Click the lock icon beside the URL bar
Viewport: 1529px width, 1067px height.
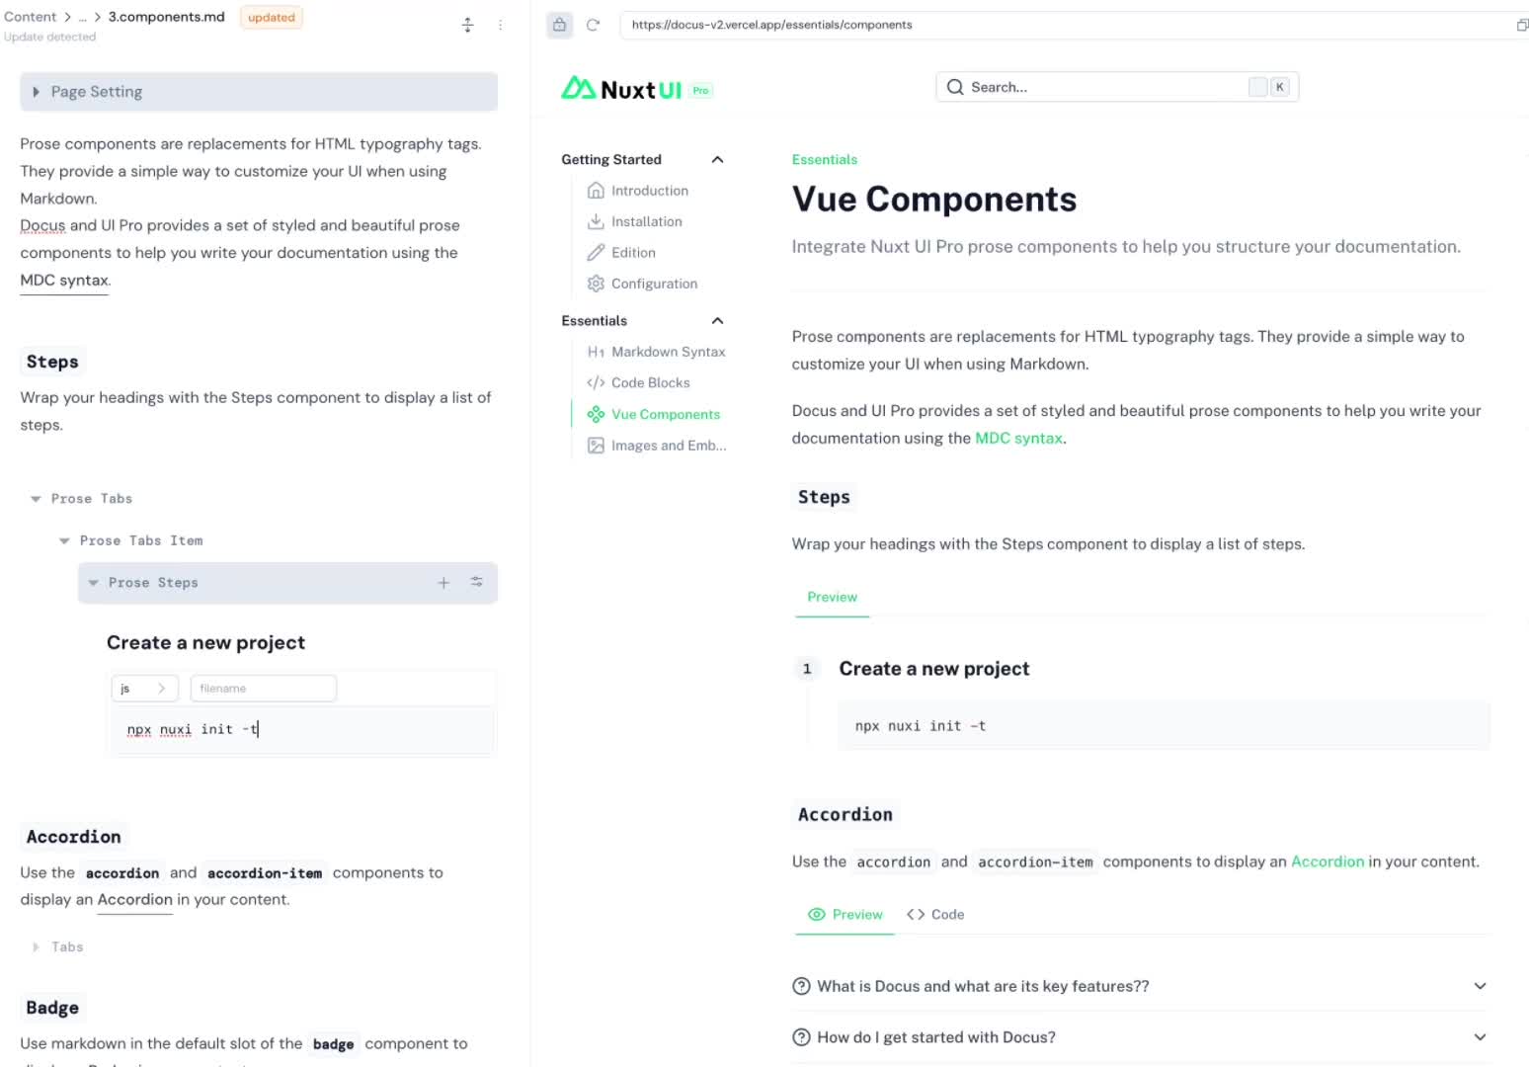pos(559,25)
